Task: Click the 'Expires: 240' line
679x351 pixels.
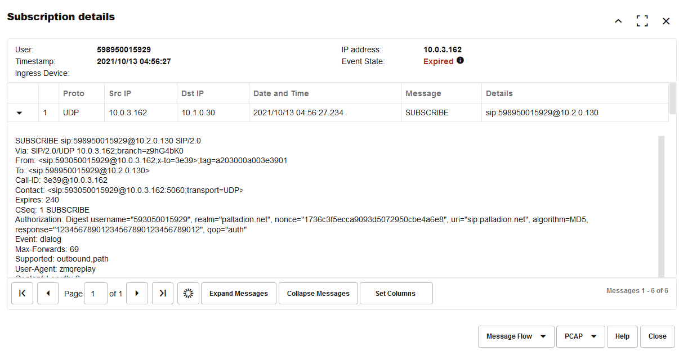Action: 37,200
